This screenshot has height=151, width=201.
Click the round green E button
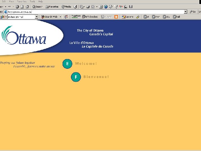click(68, 64)
